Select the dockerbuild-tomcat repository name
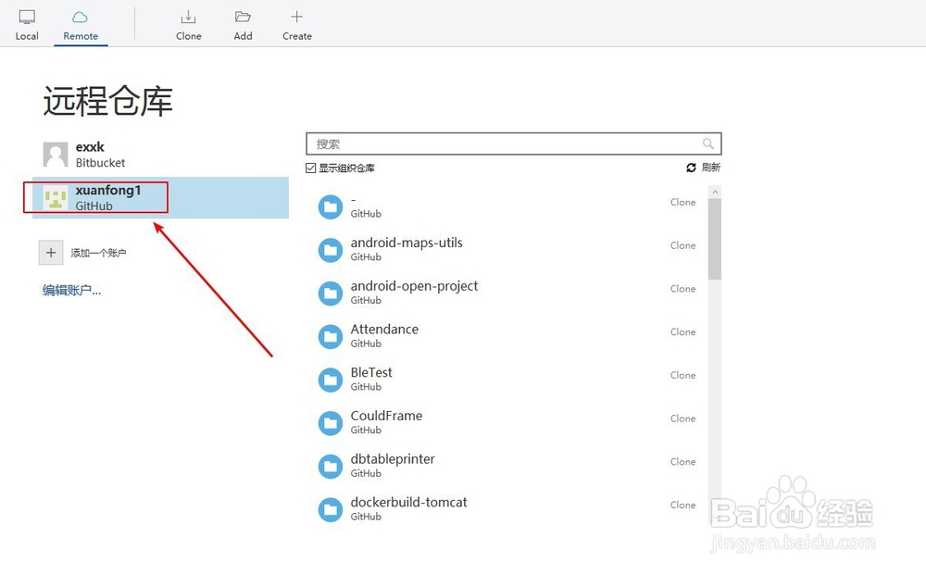Image resolution: width=926 pixels, height=574 pixels. point(408,503)
